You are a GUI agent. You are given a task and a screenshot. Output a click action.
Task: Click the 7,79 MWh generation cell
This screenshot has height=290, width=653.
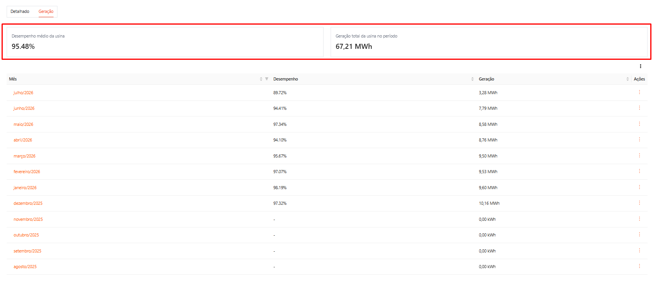click(488, 109)
